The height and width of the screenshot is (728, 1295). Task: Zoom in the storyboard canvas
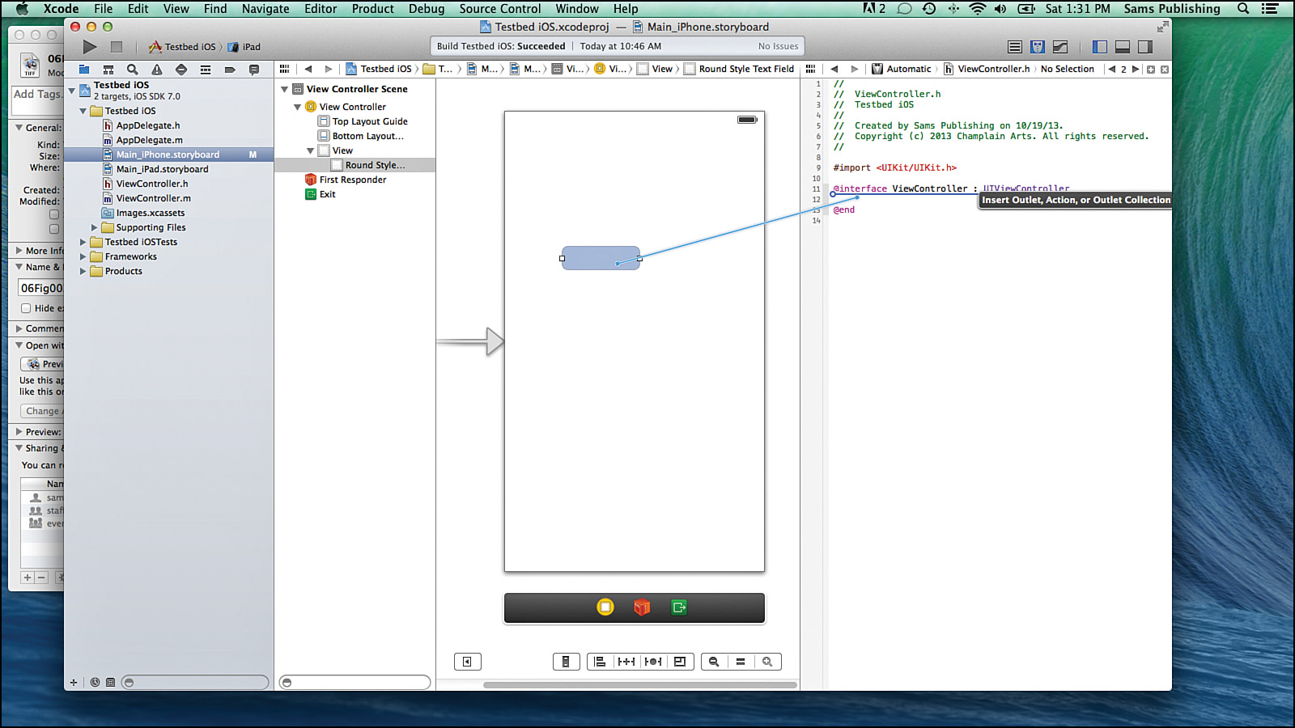[767, 662]
